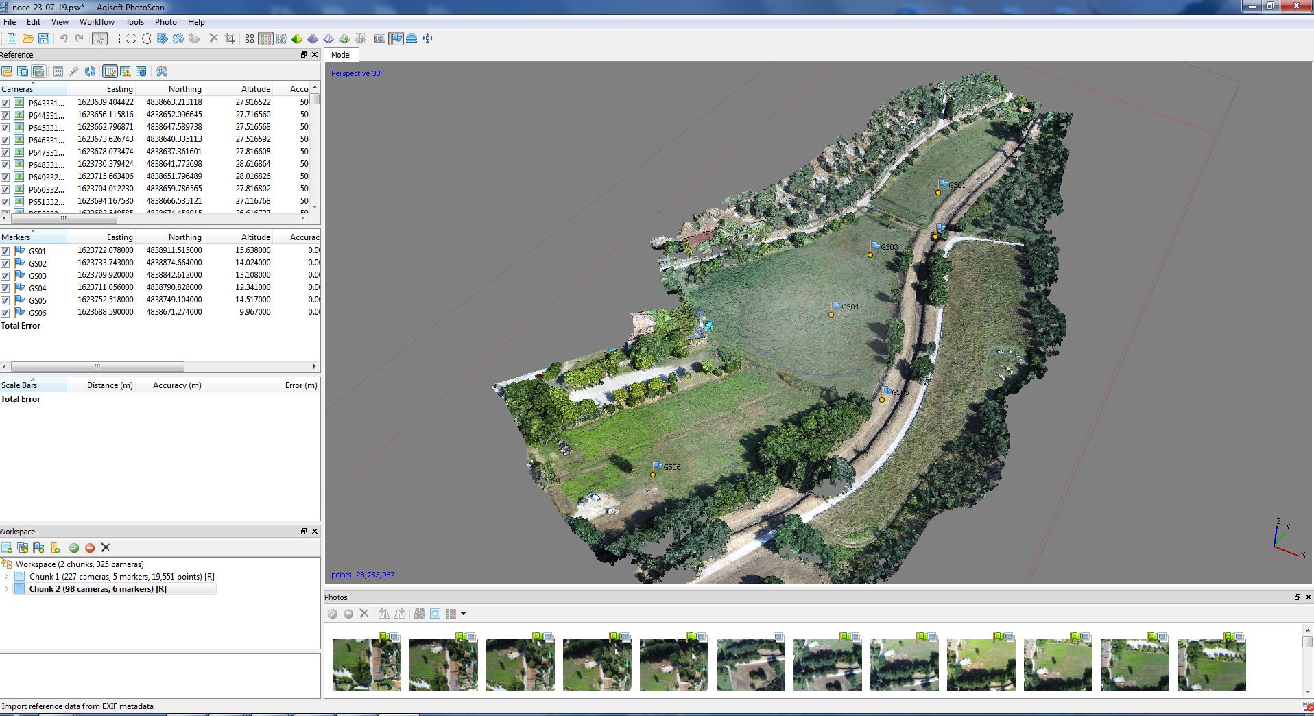Toggle checkbox for marker GS04
This screenshot has width=1314, height=716.
5,288
